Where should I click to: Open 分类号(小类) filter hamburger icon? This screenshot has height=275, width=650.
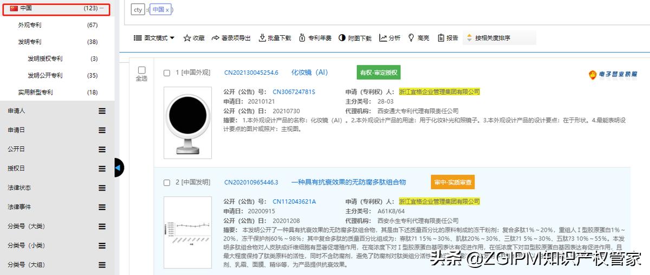click(102, 245)
